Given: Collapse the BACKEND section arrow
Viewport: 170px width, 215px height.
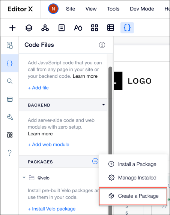Looking at the screenshot, I should click(x=104, y=105).
